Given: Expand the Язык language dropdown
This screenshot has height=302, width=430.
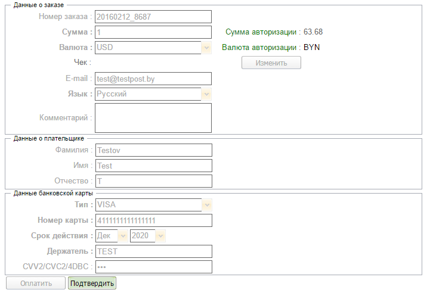Looking at the screenshot, I should 153,94.
